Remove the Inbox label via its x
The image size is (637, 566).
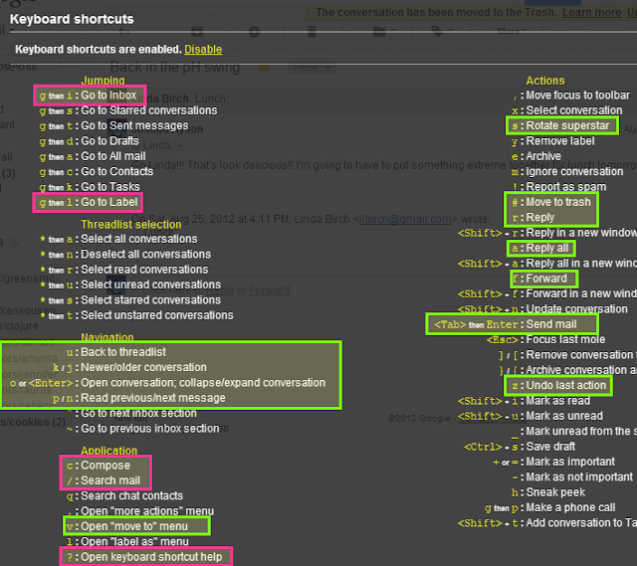point(327,68)
